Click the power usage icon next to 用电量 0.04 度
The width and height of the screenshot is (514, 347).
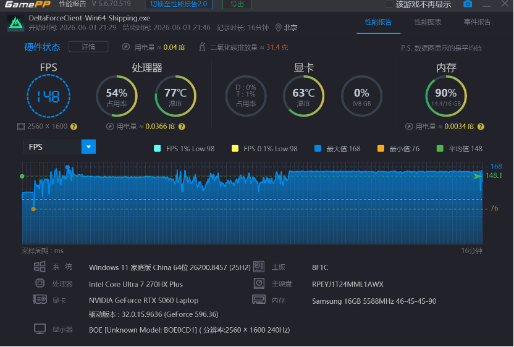(x=126, y=47)
